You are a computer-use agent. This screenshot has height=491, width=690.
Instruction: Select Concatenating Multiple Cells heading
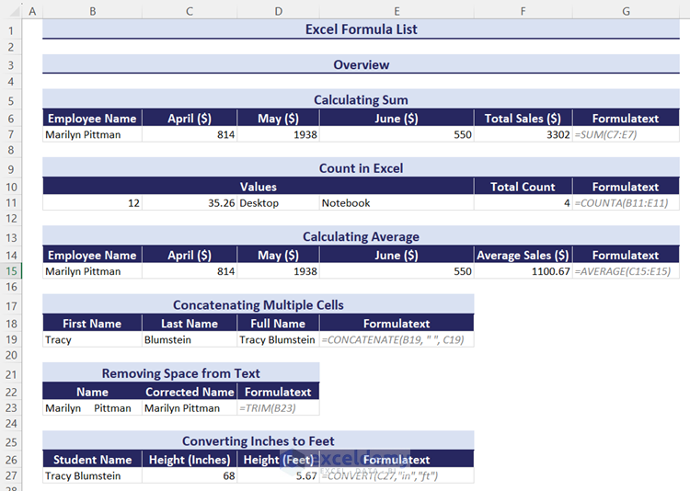[259, 305]
